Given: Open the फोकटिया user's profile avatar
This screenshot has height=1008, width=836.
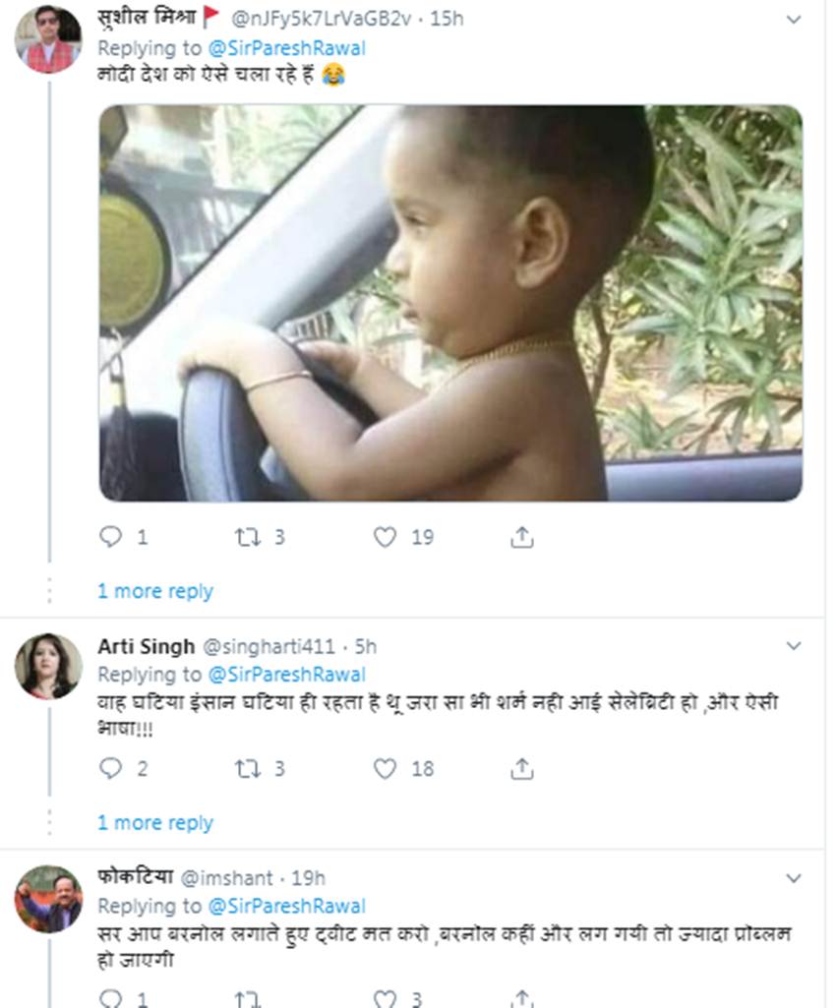Looking at the screenshot, I should click(48, 898).
